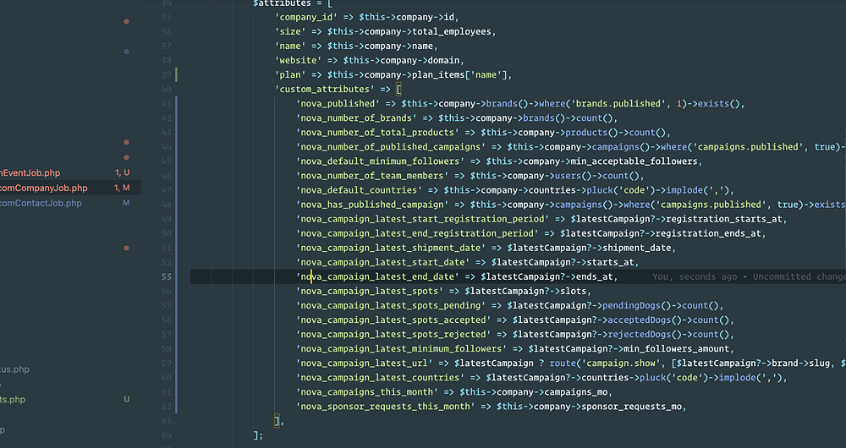The height and width of the screenshot is (448, 846).
Task: Select line number 59 in the gutter
Action: tap(166, 363)
